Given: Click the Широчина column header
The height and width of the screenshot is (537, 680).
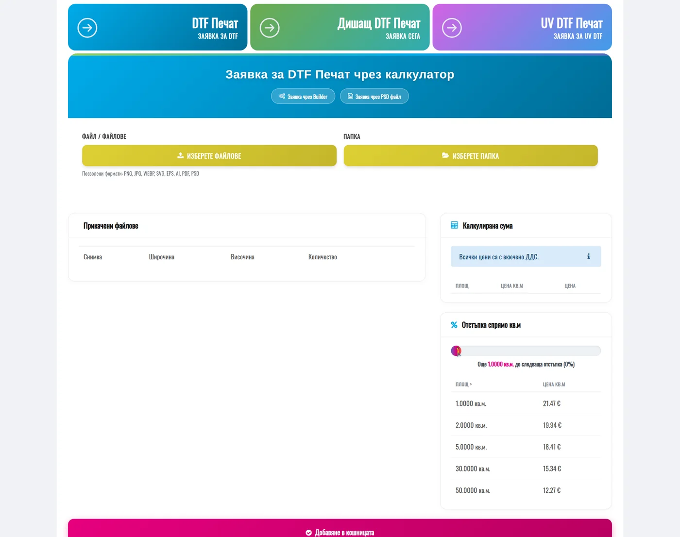Looking at the screenshot, I should 162,257.
